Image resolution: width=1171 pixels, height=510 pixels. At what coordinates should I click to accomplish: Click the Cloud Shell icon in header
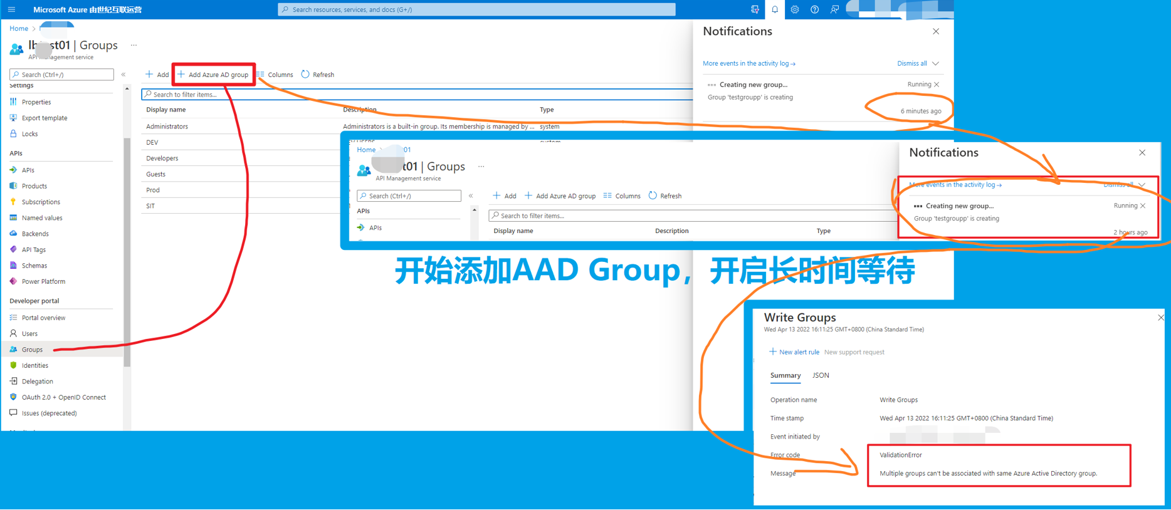tap(755, 9)
